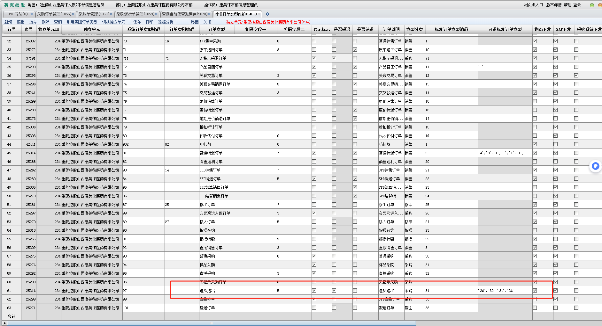The width and height of the screenshot is (602, 326).
Task: Switch to the PM-导航(0) tab
Action: click(x=18, y=14)
